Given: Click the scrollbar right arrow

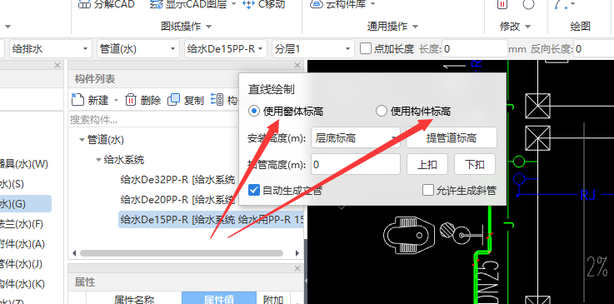Looking at the screenshot, I should click(x=297, y=253).
